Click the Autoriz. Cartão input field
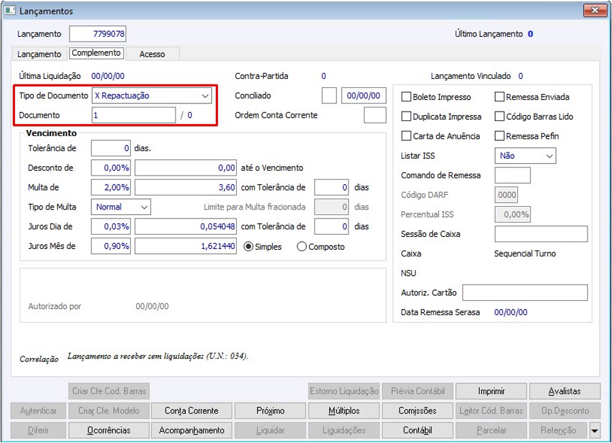The width and height of the screenshot is (612, 443). tap(525, 293)
